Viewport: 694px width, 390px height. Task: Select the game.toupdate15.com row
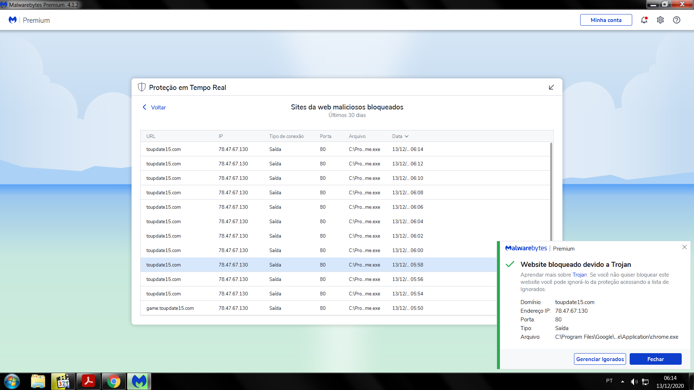pyautogui.click(x=319, y=308)
